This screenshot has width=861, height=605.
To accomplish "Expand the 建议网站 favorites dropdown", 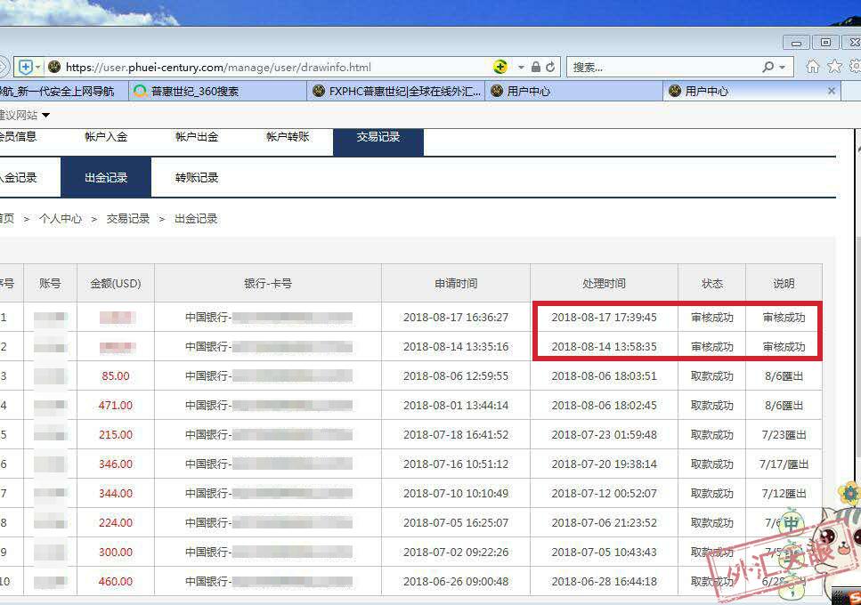I will click(45, 115).
